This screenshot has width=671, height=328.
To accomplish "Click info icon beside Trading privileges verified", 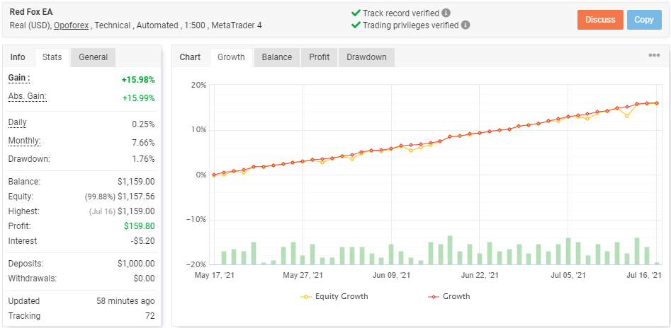I will click(x=465, y=25).
